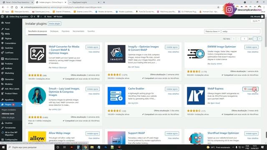Install the ShortPixel Image Optimizer plugin
The height and width of the screenshot is (150, 267).
click(251, 133)
